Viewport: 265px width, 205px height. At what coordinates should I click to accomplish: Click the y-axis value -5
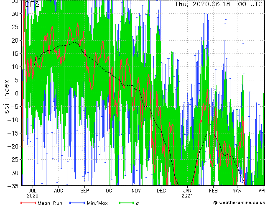pyautogui.click(x=14, y=107)
